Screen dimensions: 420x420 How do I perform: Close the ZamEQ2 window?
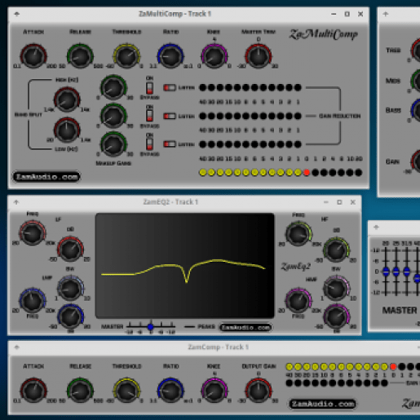click(353, 202)
